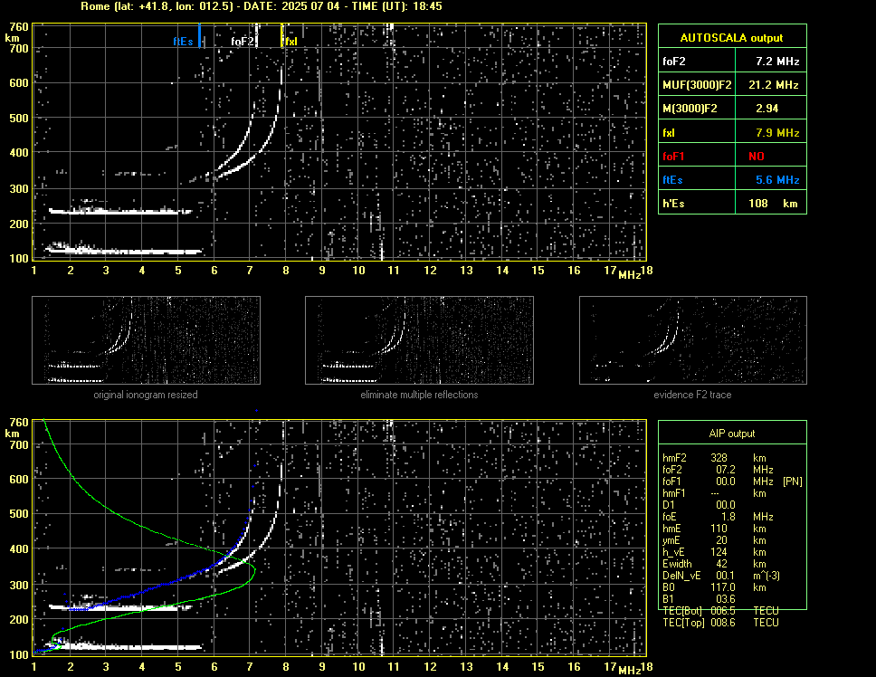Click the 'eliminate multiple reflections' thumbnail
The height and width of the screenshot is (677, 876).
coord(419,340)
